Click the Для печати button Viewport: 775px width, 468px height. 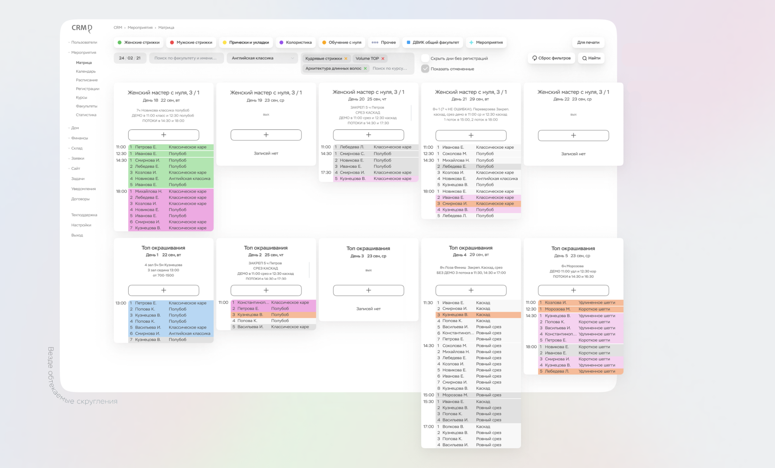(x=588, y=43)
